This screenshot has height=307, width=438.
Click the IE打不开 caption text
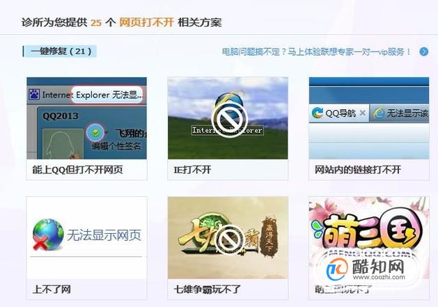(x=192, y=170)
